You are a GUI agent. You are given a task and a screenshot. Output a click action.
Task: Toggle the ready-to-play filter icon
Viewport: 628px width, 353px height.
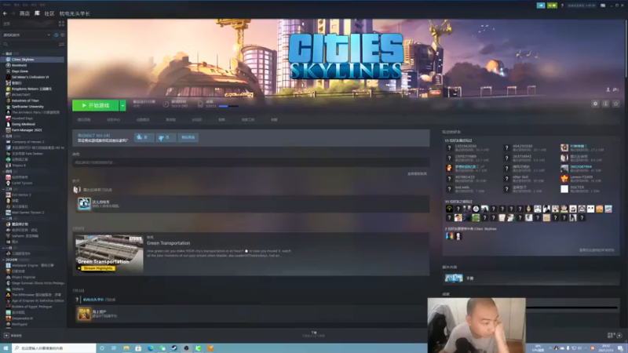pyautogui.click(x=62, y=35)
